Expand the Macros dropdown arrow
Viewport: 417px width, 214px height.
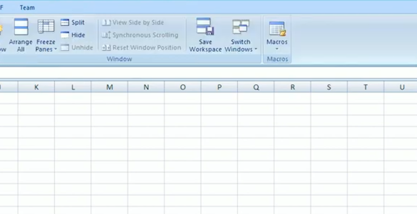pos(277,49)
